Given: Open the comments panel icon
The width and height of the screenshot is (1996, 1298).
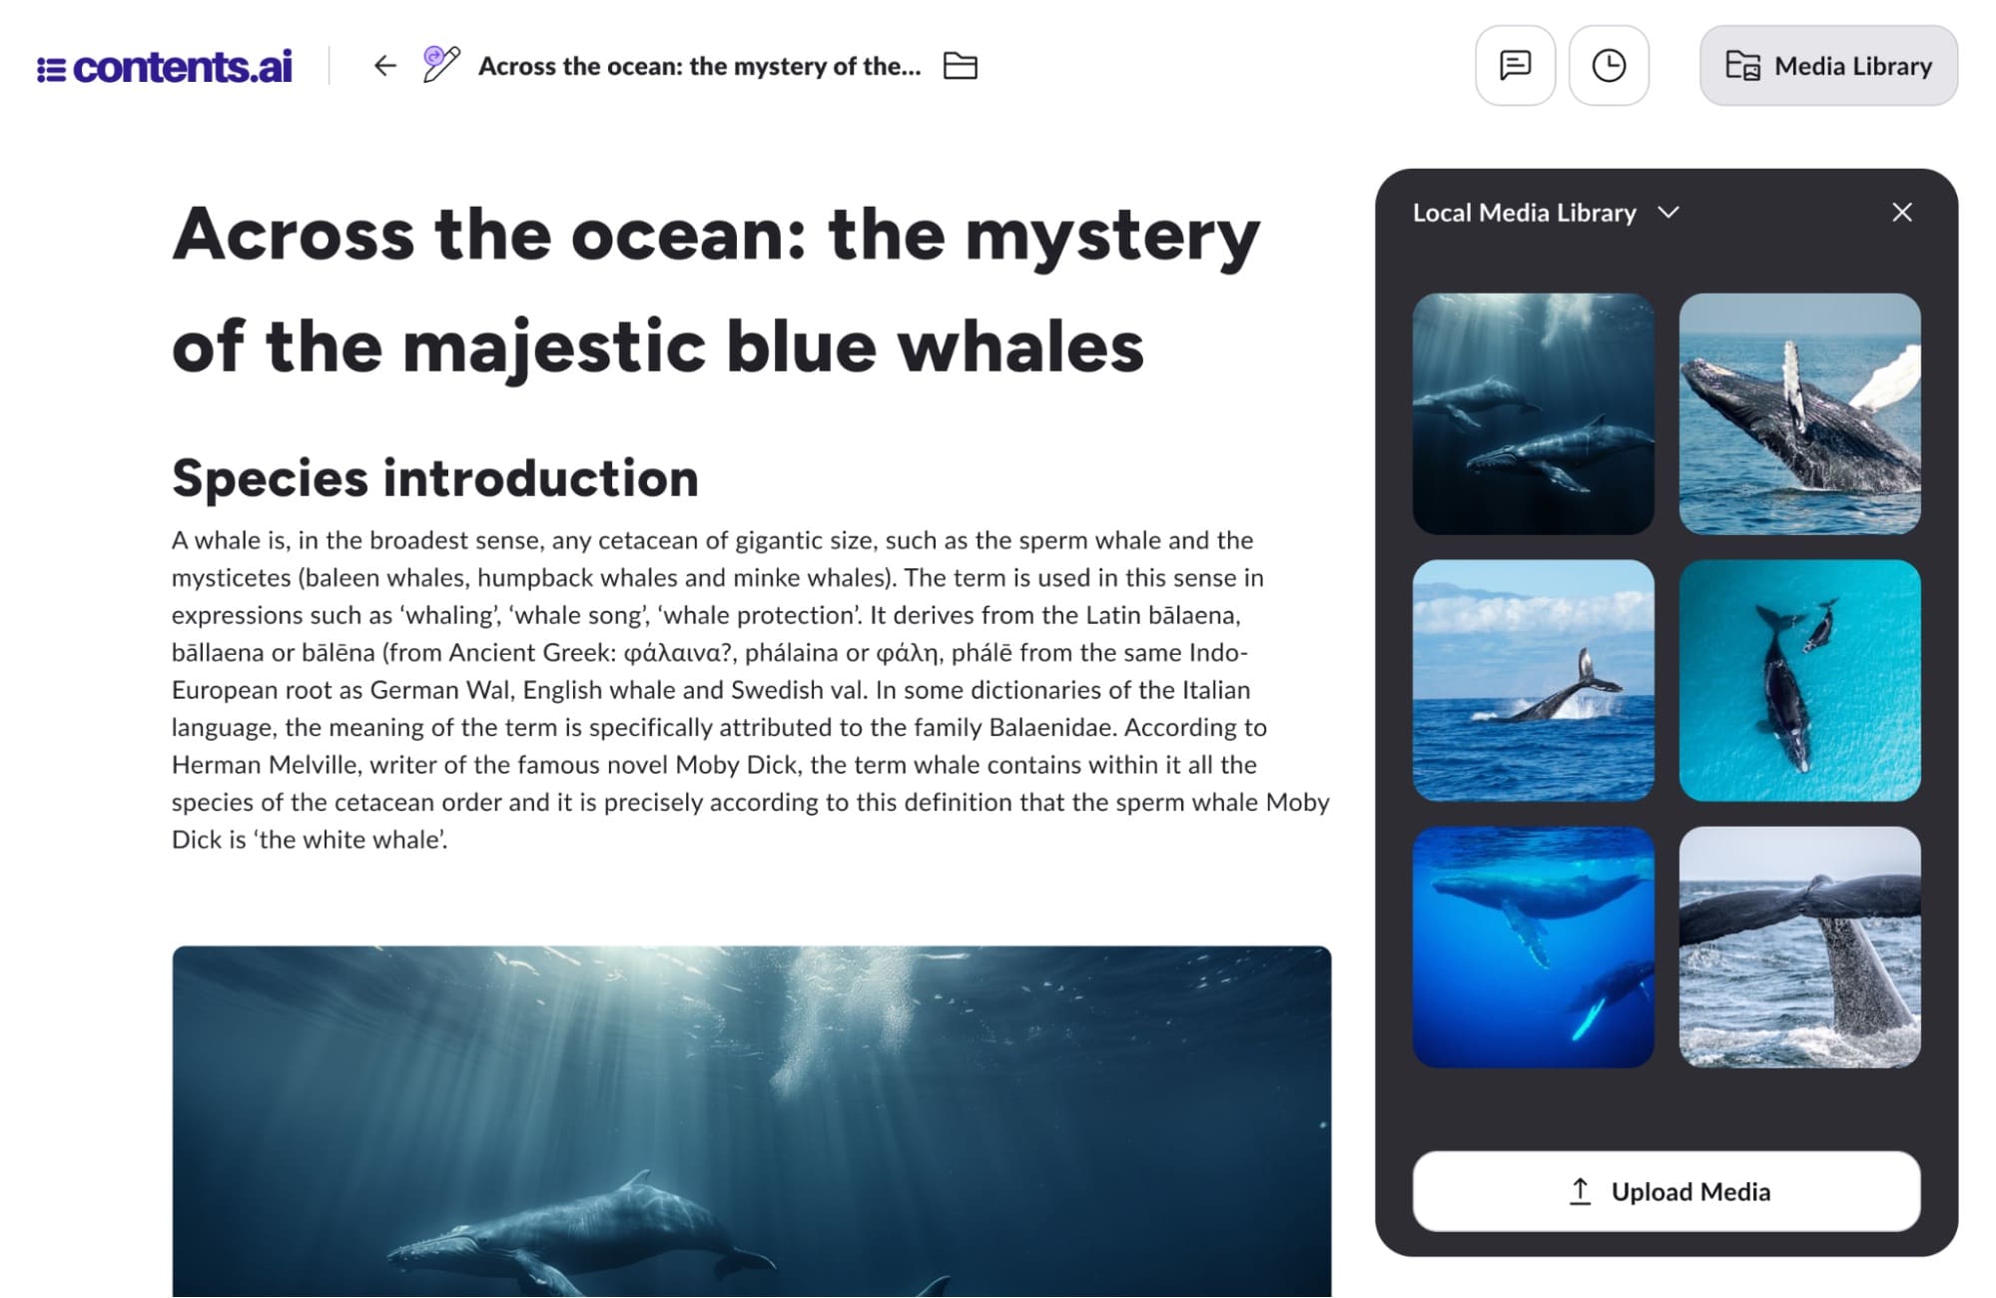Looking at the screenshot, I should 1515,66.
